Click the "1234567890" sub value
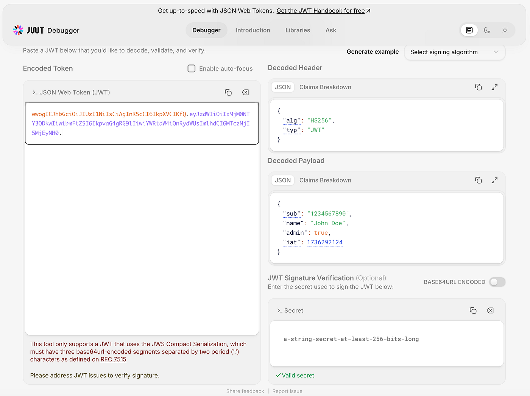530x396 pixels. point(328,214)
